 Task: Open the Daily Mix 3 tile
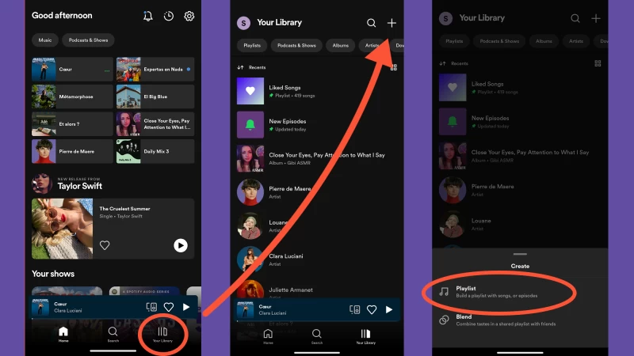(155, 151)
